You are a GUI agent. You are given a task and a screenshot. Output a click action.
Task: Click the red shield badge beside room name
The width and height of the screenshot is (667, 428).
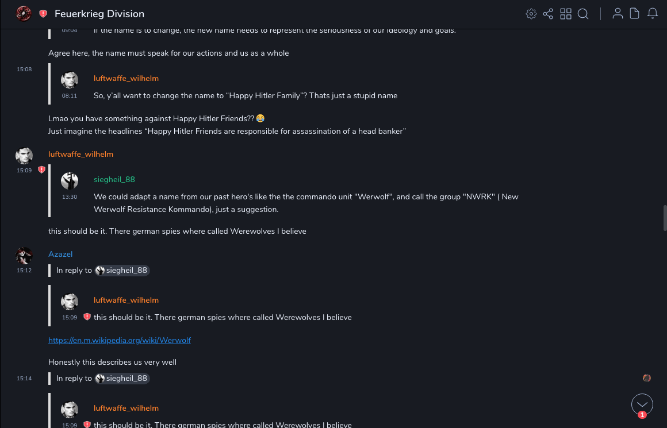click(43, 14)
